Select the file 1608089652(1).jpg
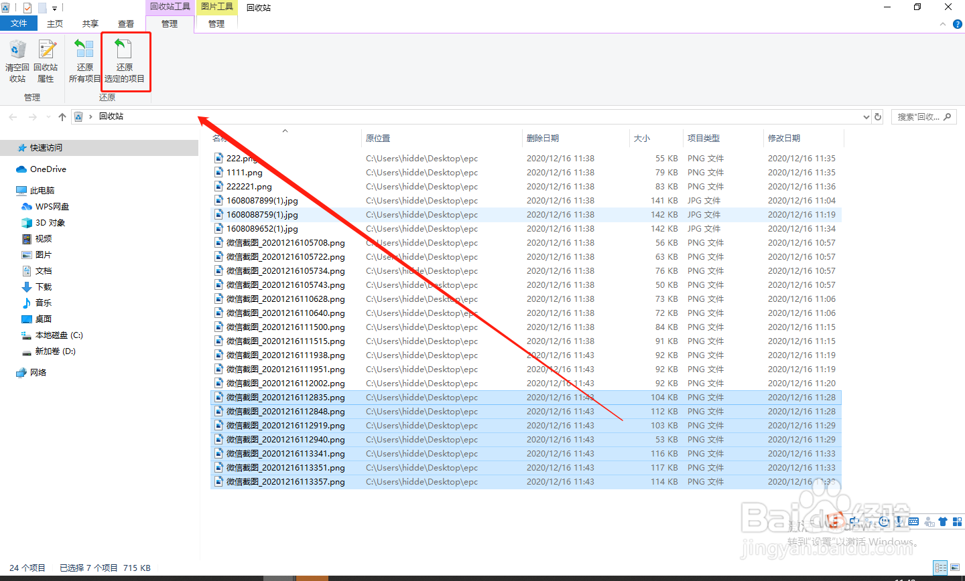Image resolution: width=965 pixels, height=581 pixels. point(262,229)
